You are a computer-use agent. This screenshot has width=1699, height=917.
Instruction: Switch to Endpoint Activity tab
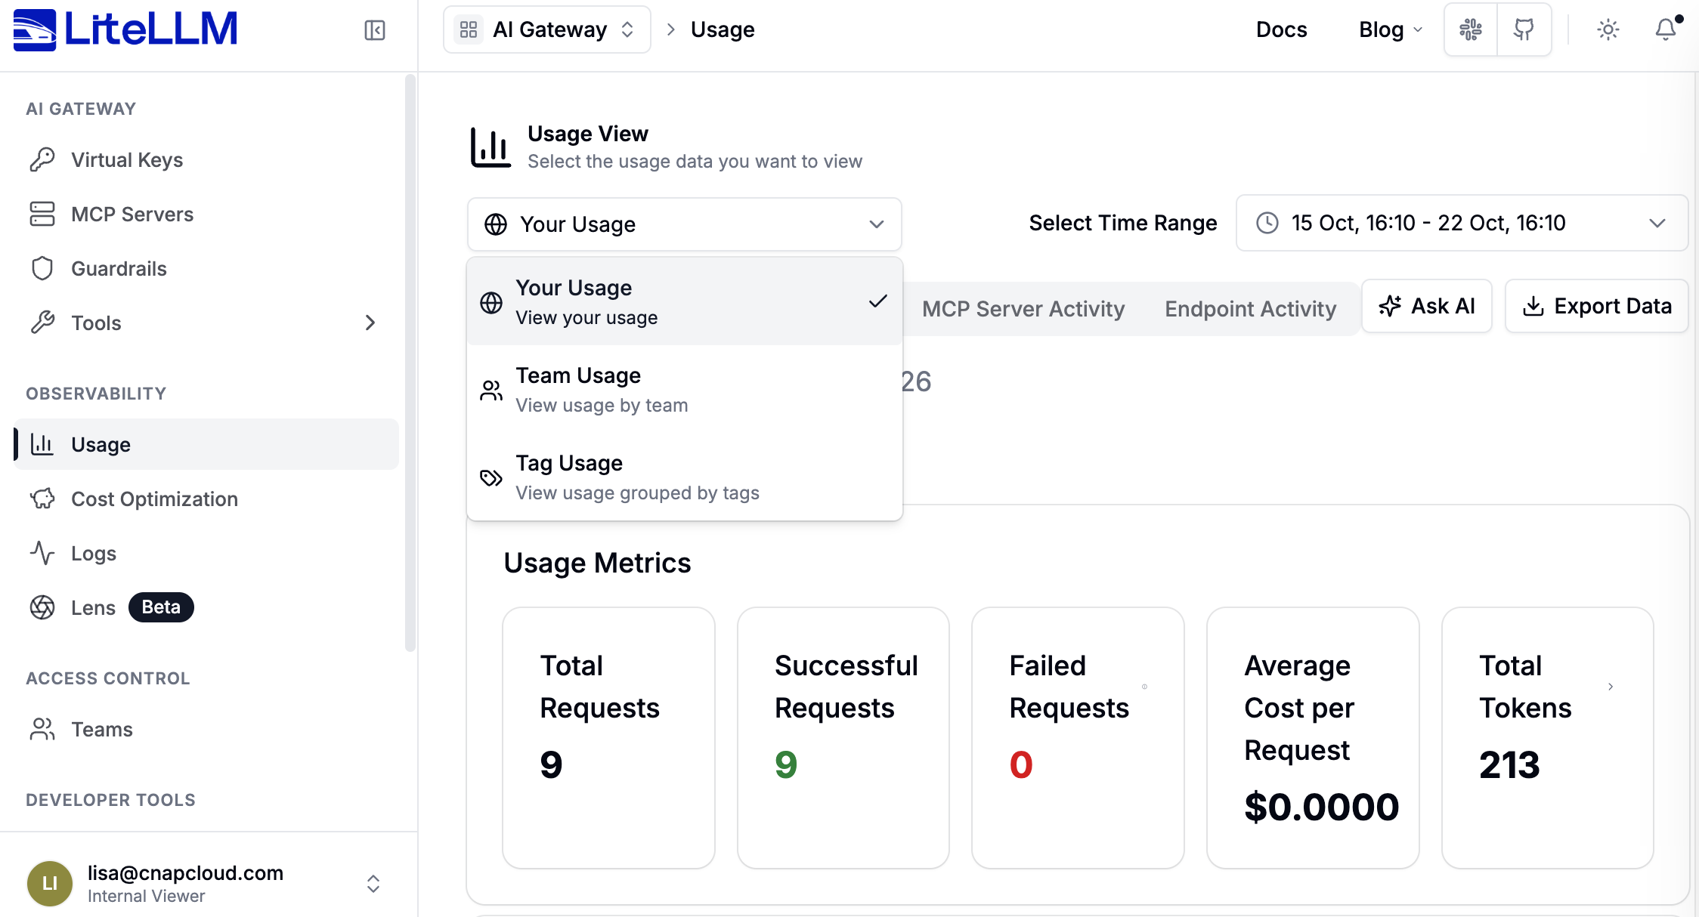click(x=1250, y=308)
